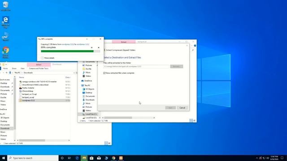Open the Share ribbon tab
This screenshot has height=161, width=287.
tap(14, 68)
